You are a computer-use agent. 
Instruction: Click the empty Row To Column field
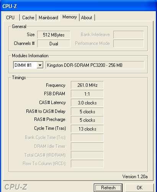click(87, 164)
